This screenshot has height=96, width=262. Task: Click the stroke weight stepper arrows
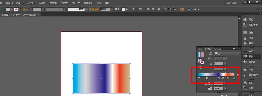[31, 9]
